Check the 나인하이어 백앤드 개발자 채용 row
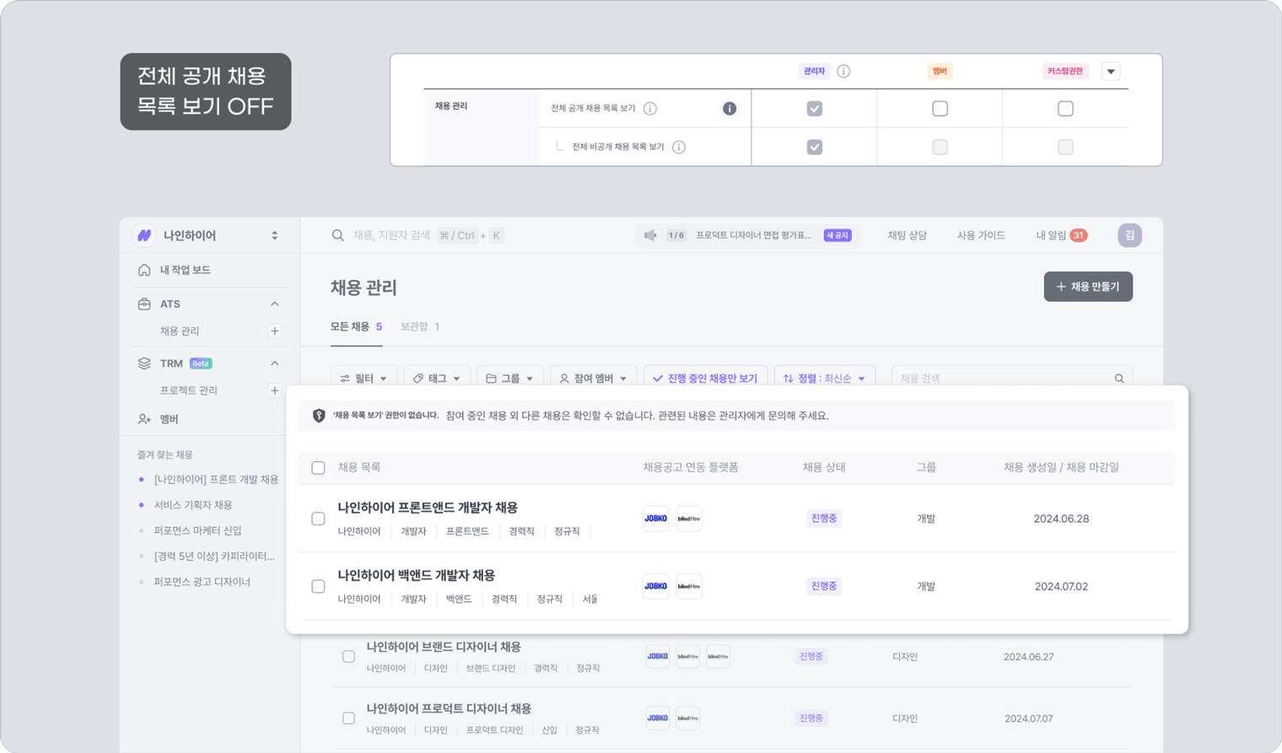The height and width of the screenshot is (753, 1282). click(x=318, y=586)
